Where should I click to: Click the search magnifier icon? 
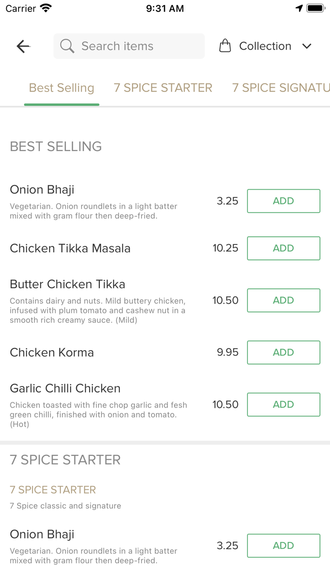click(x=67, y=46)
